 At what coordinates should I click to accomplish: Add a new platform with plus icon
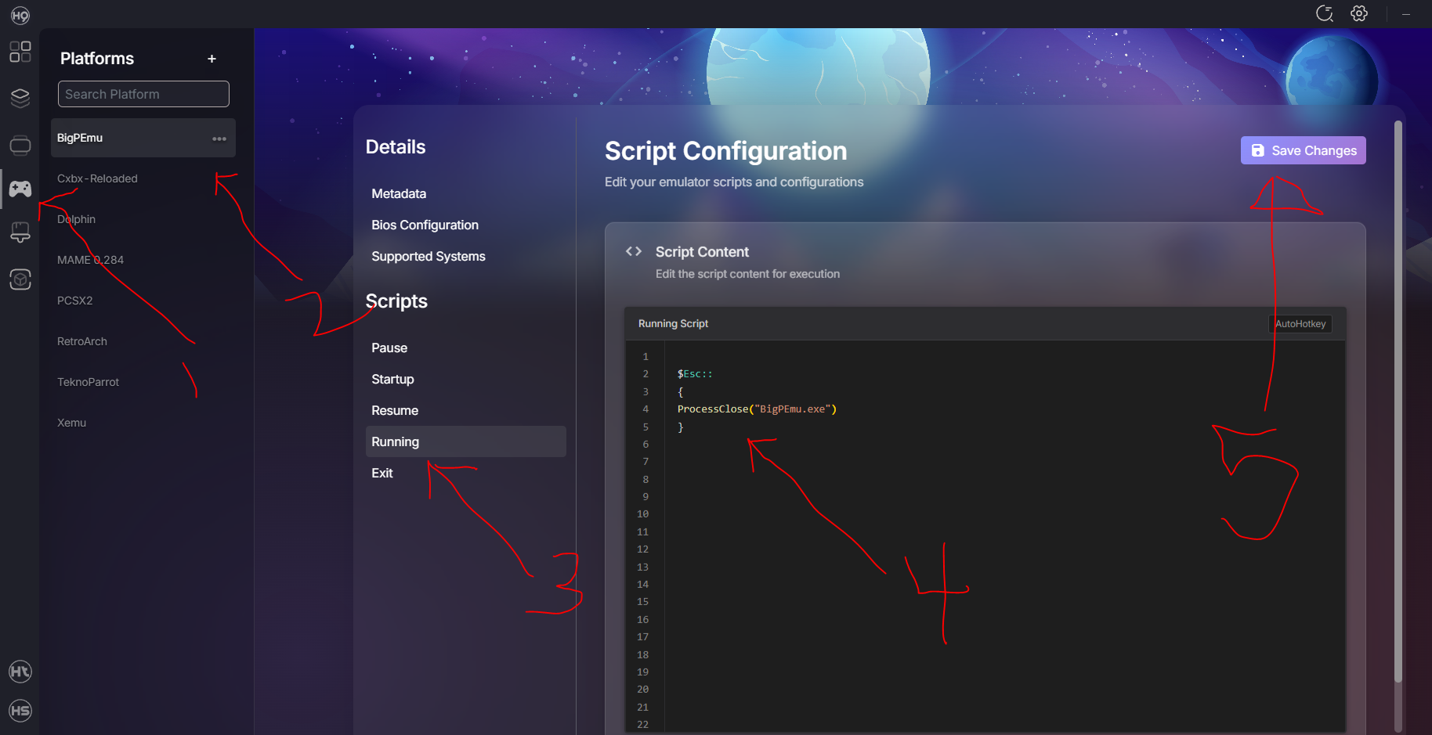point(212,59)
